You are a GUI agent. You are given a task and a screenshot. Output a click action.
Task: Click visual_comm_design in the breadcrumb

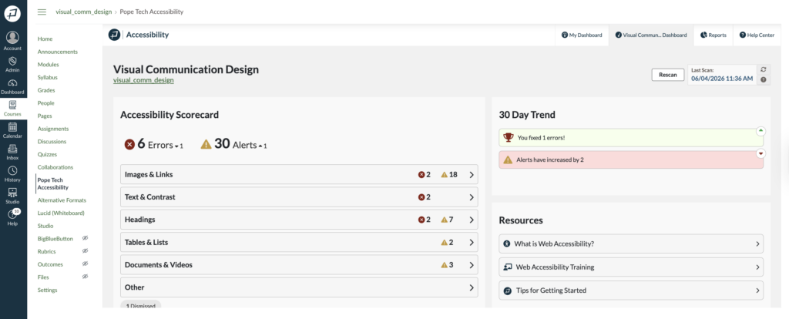click(83, 12)
